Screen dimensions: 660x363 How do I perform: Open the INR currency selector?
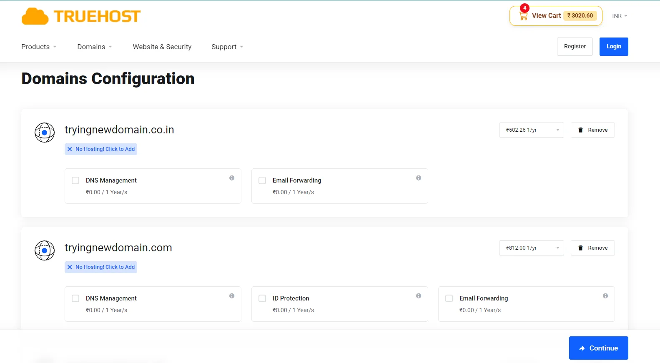point(620,16)
